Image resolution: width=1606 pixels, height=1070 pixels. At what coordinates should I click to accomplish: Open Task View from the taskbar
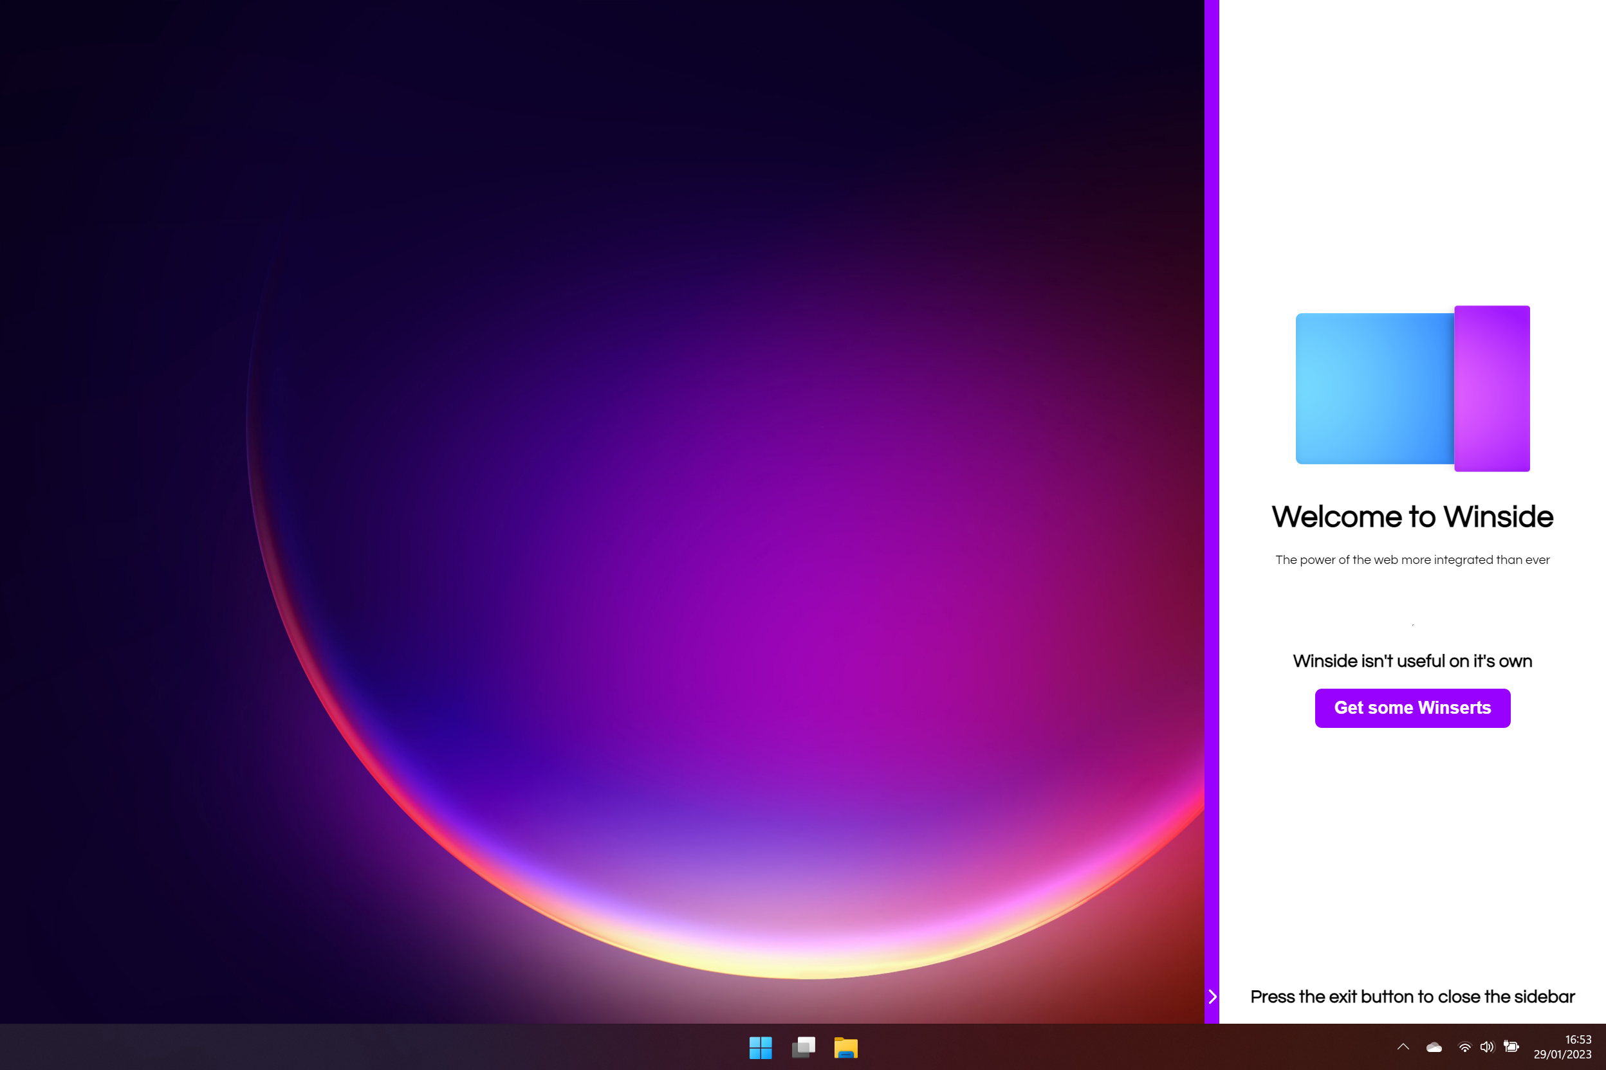[x=803, y=1047]
